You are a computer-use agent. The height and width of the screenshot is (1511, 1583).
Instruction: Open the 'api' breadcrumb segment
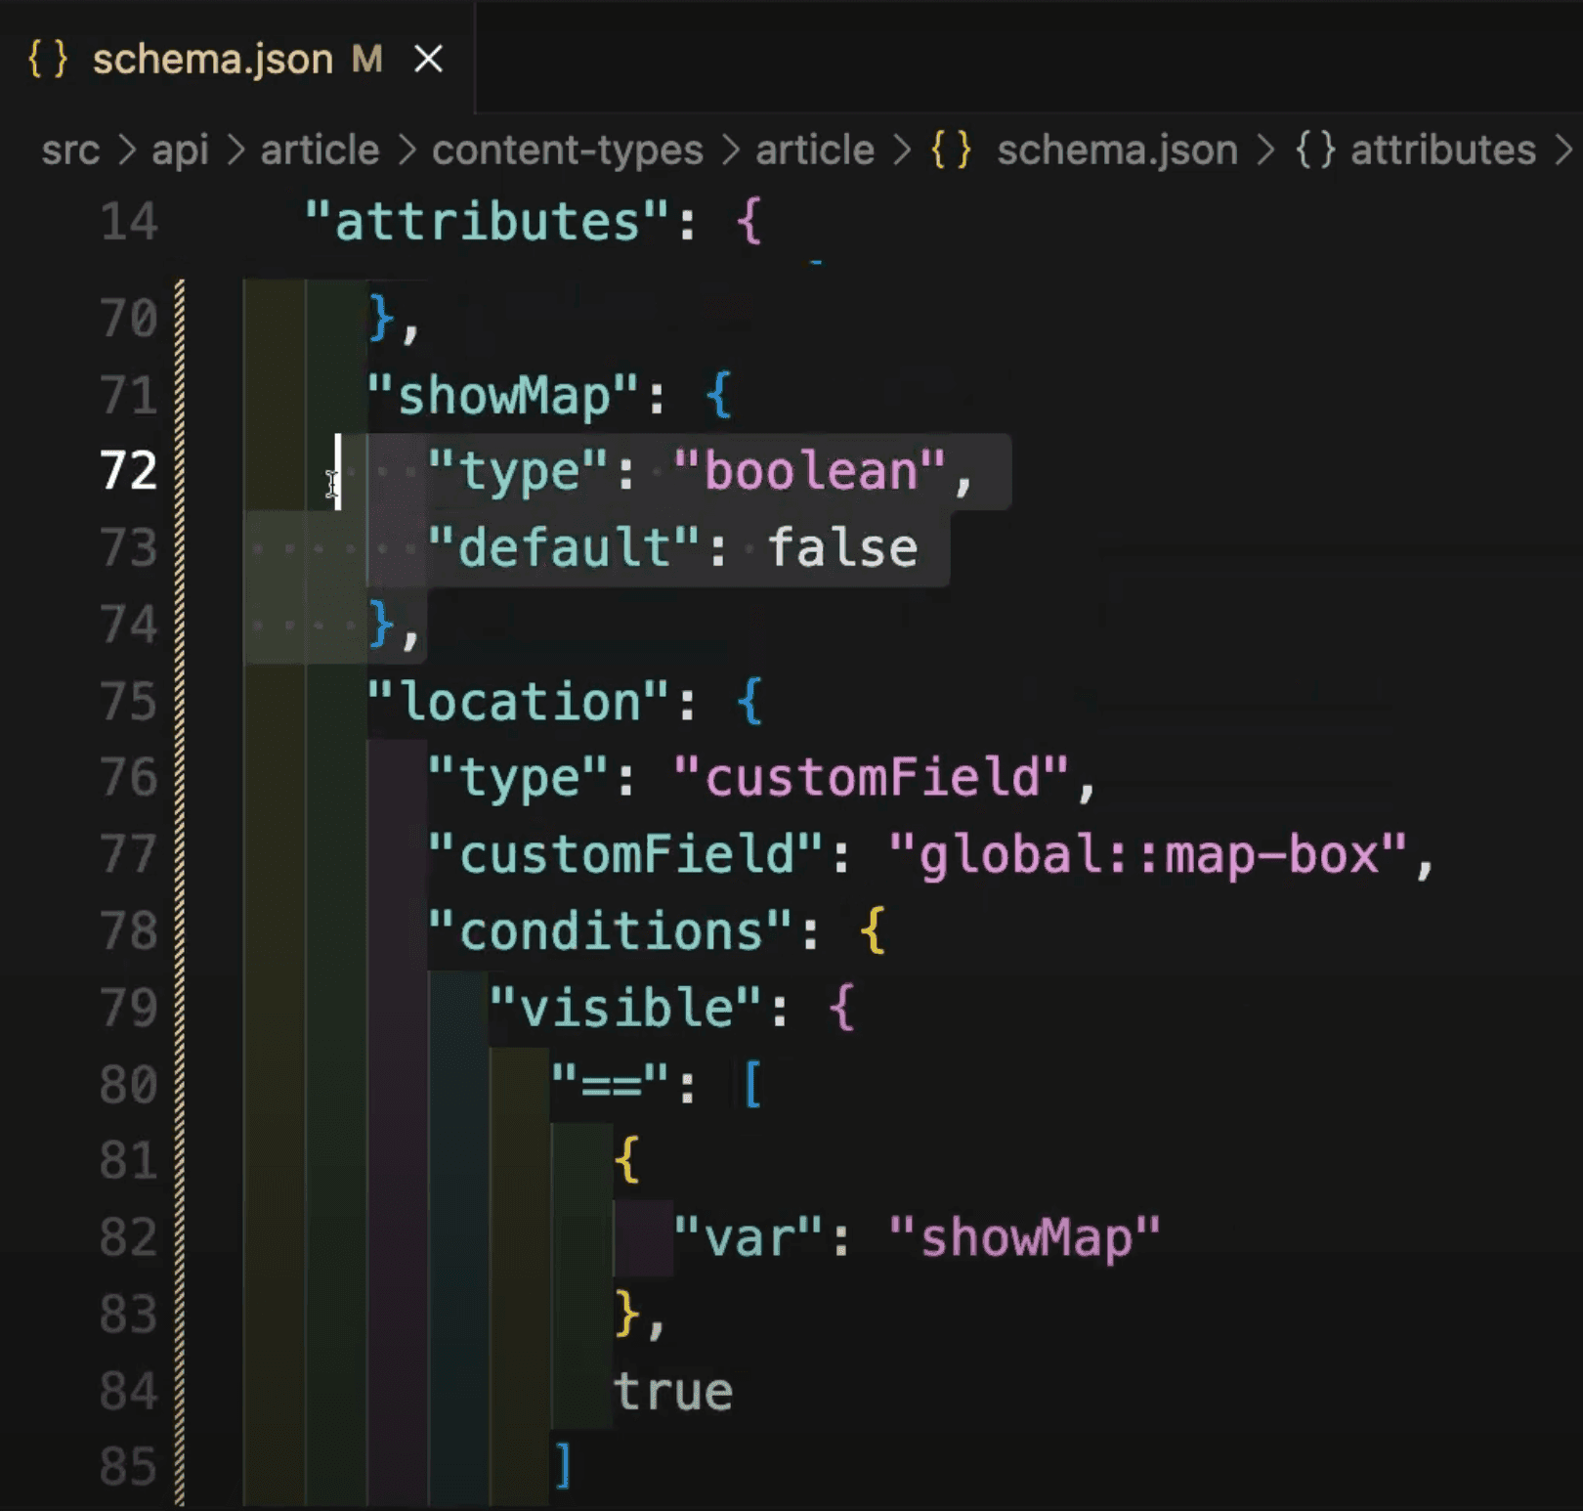180,151
